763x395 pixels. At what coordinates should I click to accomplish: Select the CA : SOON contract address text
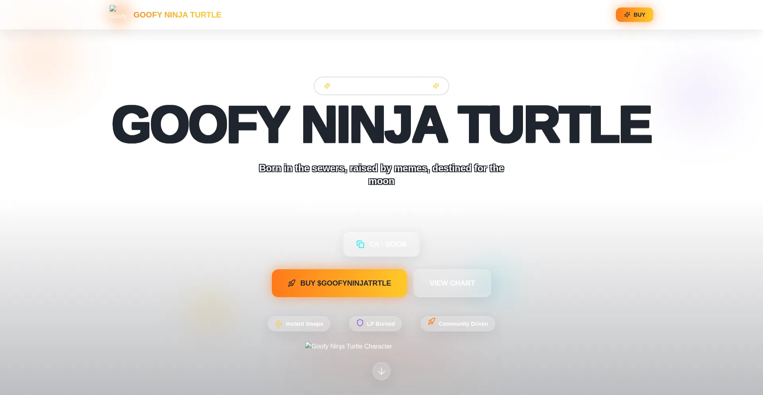[x=387, y=244]
